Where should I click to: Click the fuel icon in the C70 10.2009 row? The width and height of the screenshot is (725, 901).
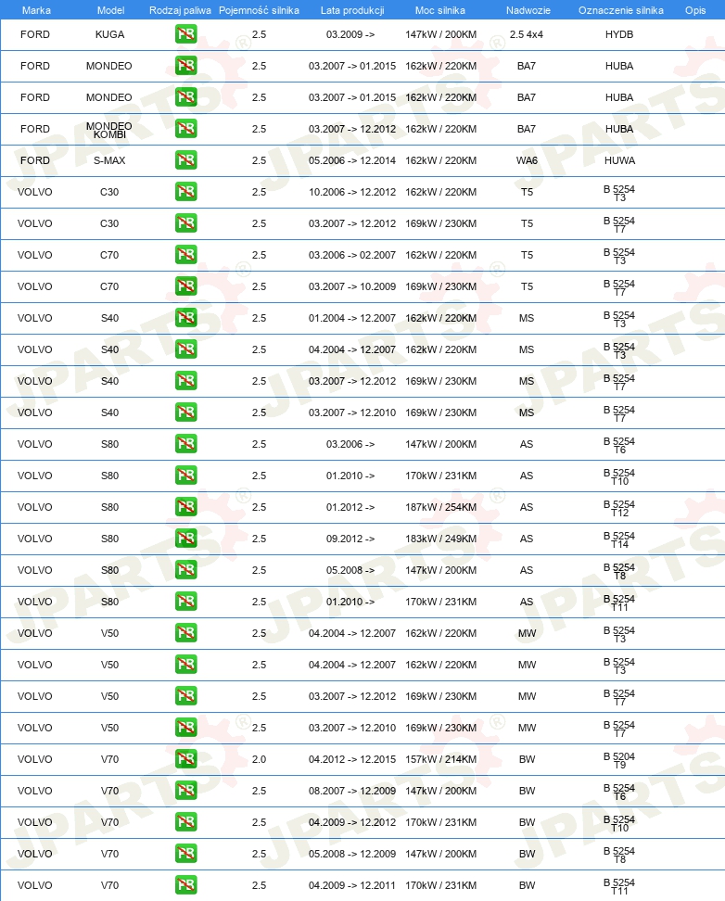pos(185,286)
